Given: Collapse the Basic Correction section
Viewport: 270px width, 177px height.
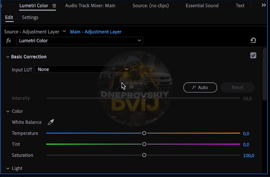Looking at the screenshot, I should (x=8, y=57).
